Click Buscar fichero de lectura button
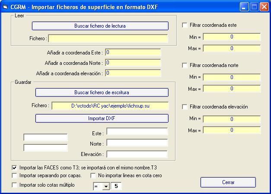 point(100,26)
